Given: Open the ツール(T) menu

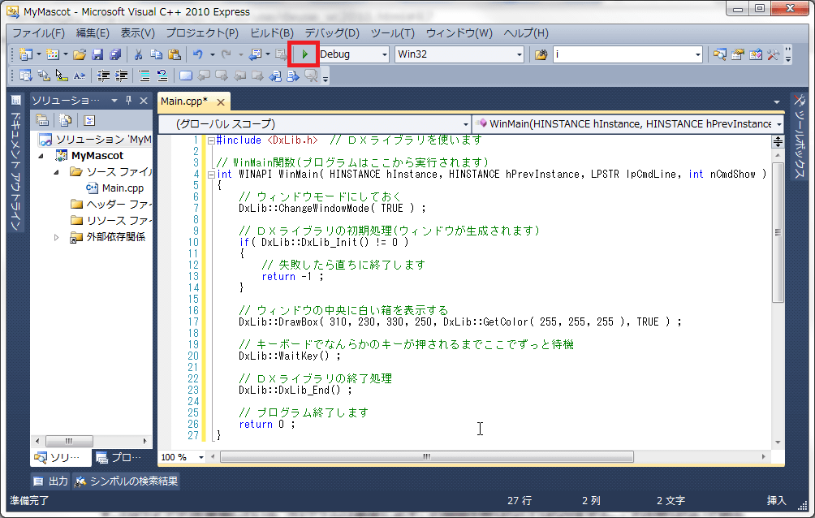Looking at the screenshot, I should click(393, 32).
